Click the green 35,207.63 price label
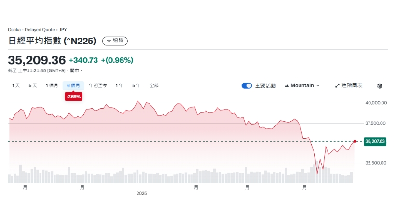Image resolution: width=396 pixels, height=223 pixels. click(375, 141)
